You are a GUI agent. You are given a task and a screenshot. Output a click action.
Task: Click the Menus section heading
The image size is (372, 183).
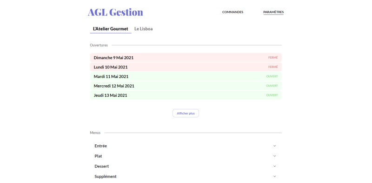(95, 133)
